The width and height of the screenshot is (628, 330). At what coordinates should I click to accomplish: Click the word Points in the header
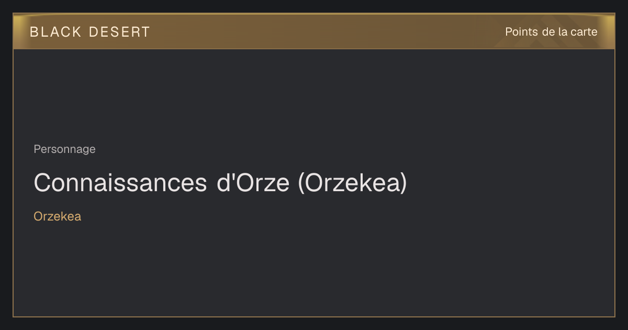pos(521,32)
